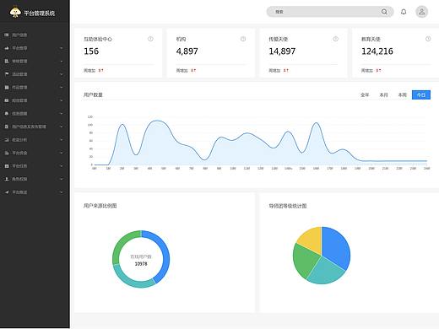The width and height of the screenshot is (439, 329).
Task: Click the icon beside 审核管理
Action: coord(7,61)
